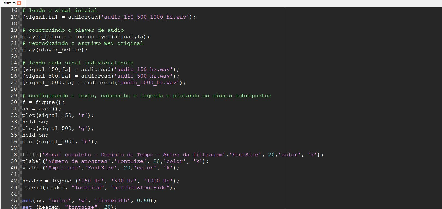Screen dimensions: 442x209
Task: Click the first 'hold on' statement
Action: point(35,122)
